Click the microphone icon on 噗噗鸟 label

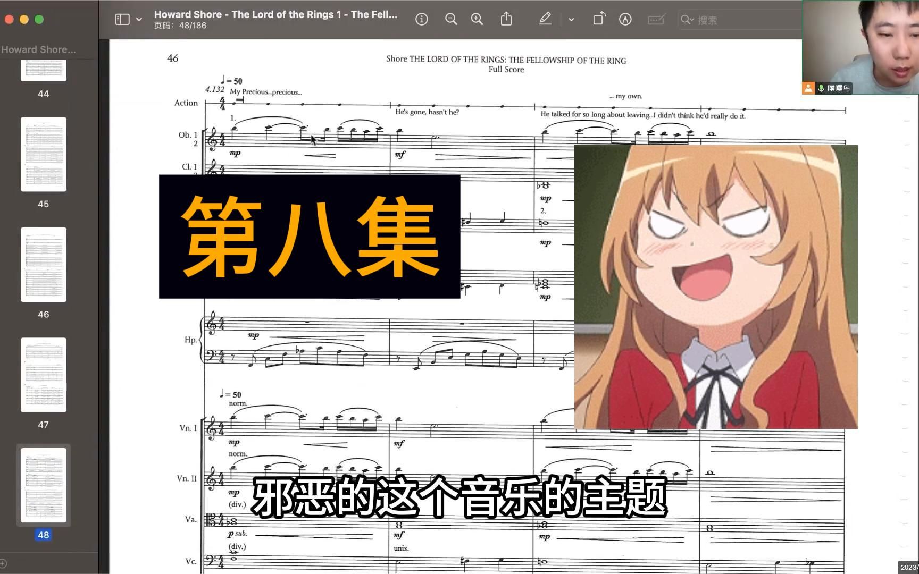tap(821, 88)
